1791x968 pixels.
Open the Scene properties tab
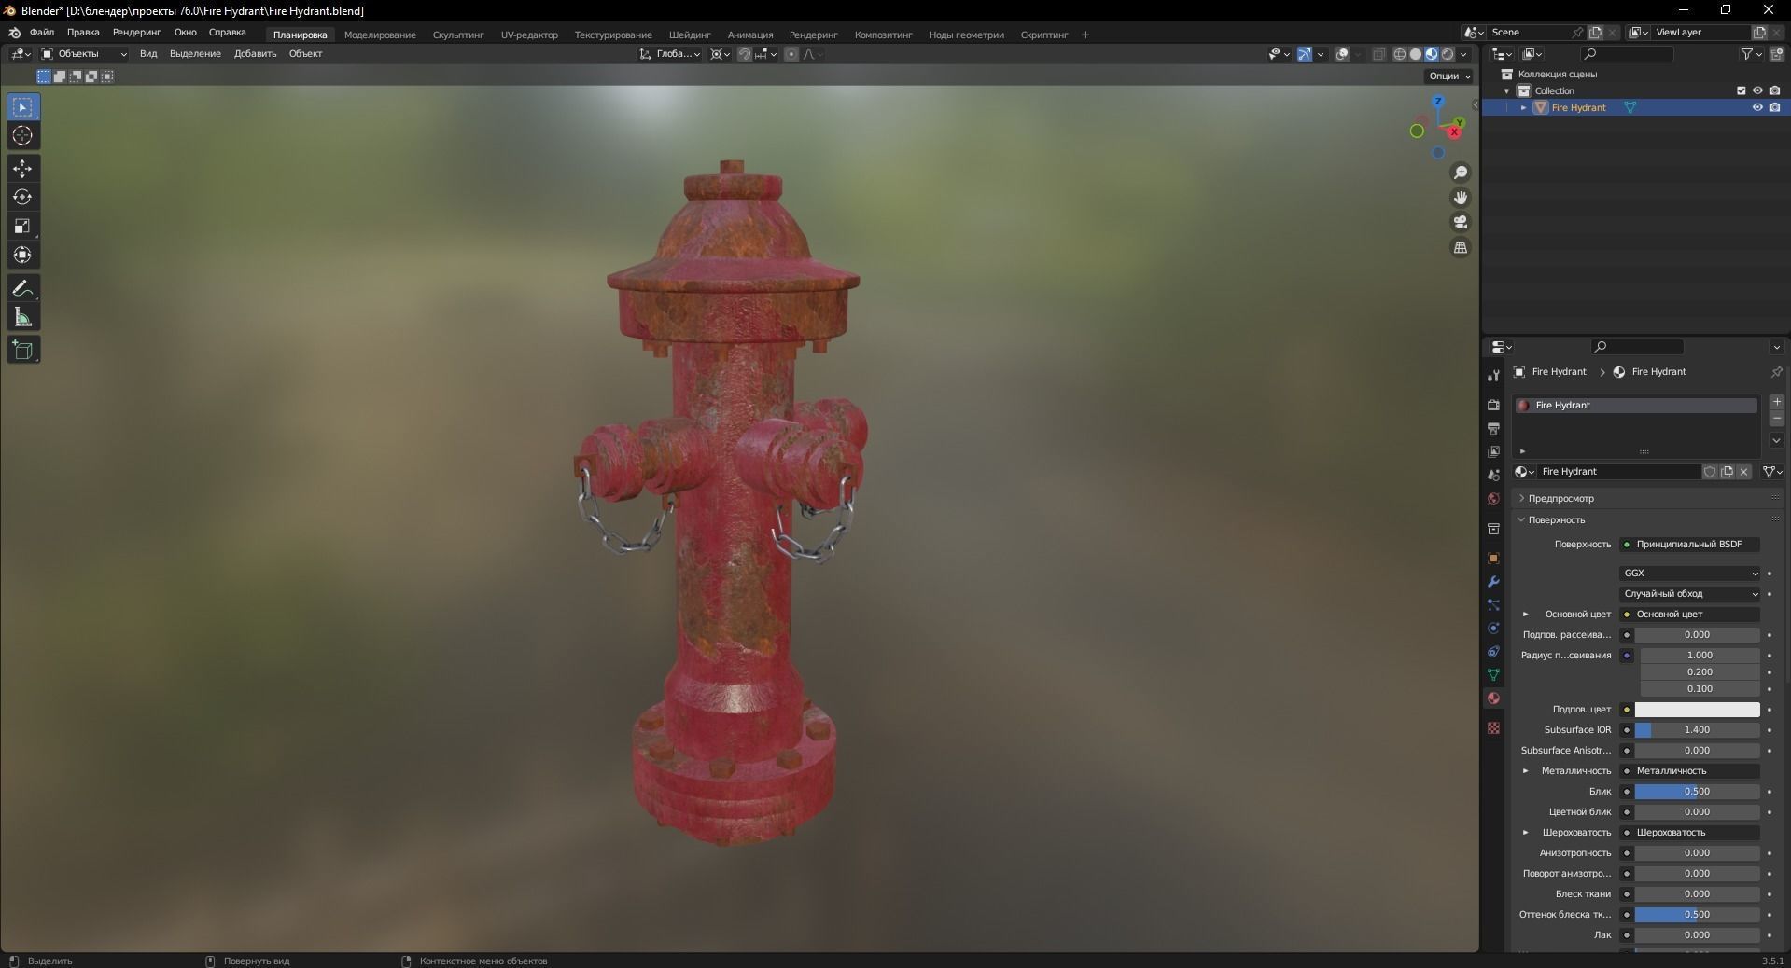(1493, 475)
